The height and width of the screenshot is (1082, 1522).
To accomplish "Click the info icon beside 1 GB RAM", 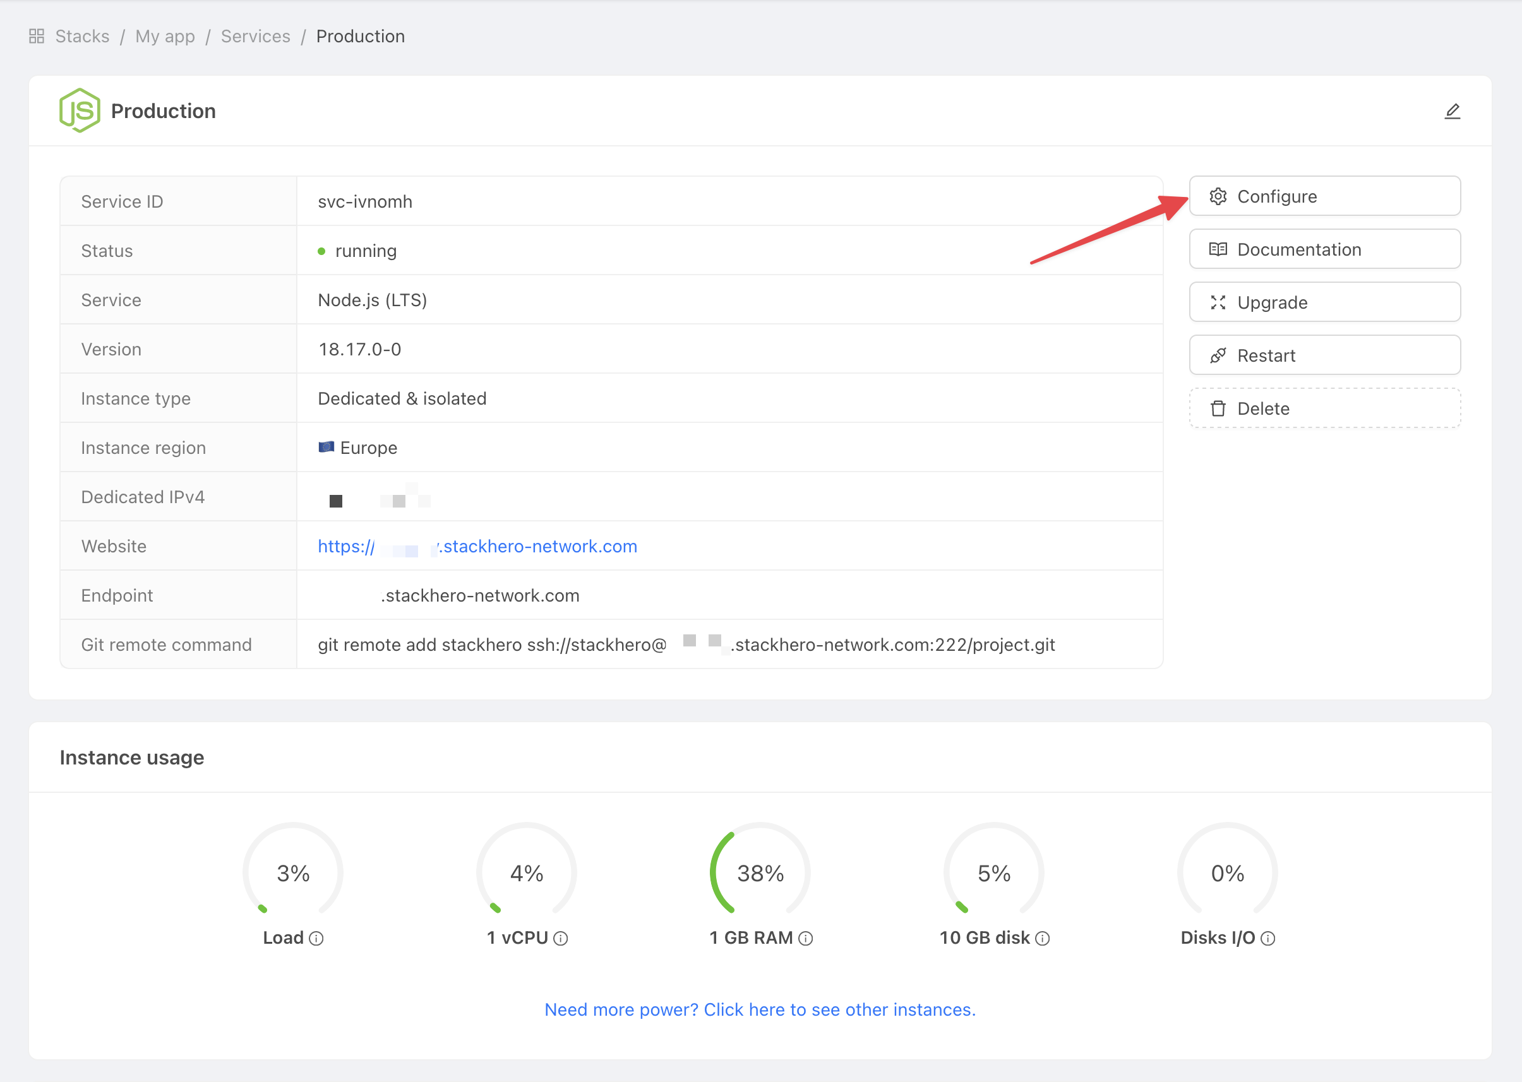I will click(806, 938).
